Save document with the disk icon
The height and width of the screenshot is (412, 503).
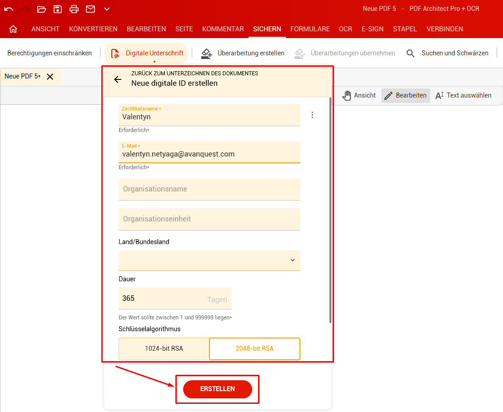coord(58,9)
